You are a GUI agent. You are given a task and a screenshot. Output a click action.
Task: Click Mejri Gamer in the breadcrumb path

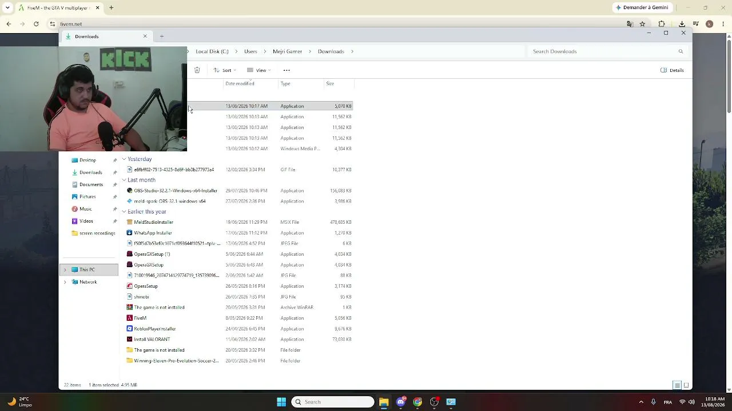tap(287, 51)
